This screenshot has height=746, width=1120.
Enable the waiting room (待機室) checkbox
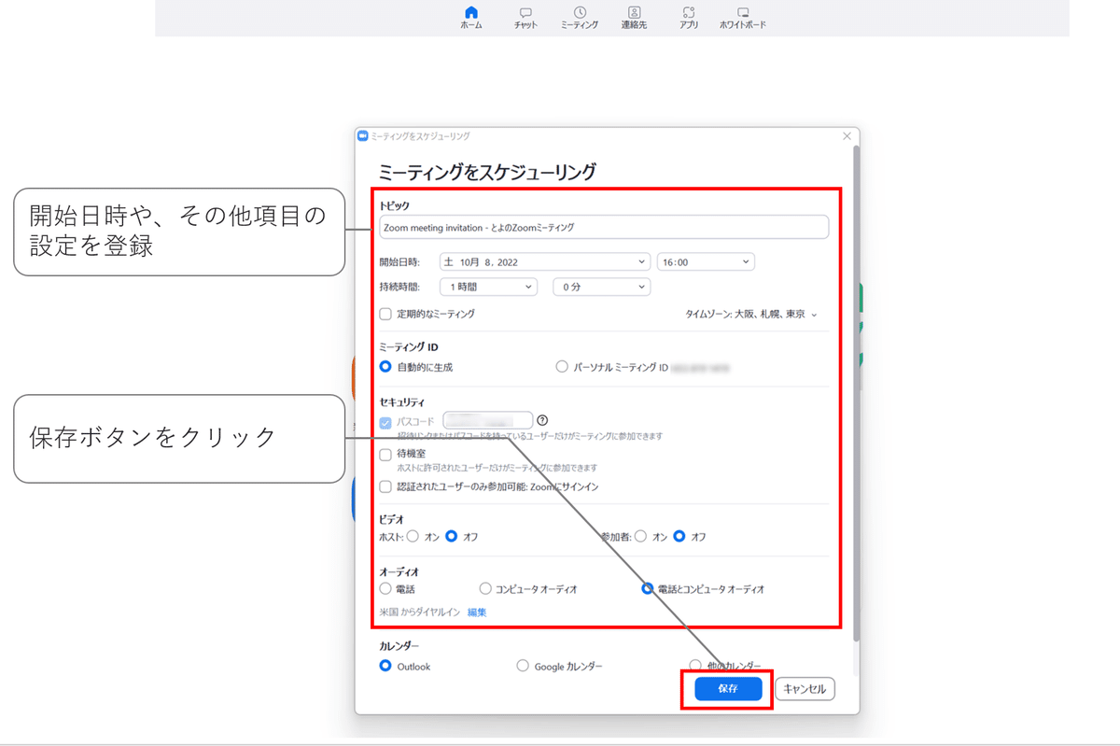[x=385, y=453]
